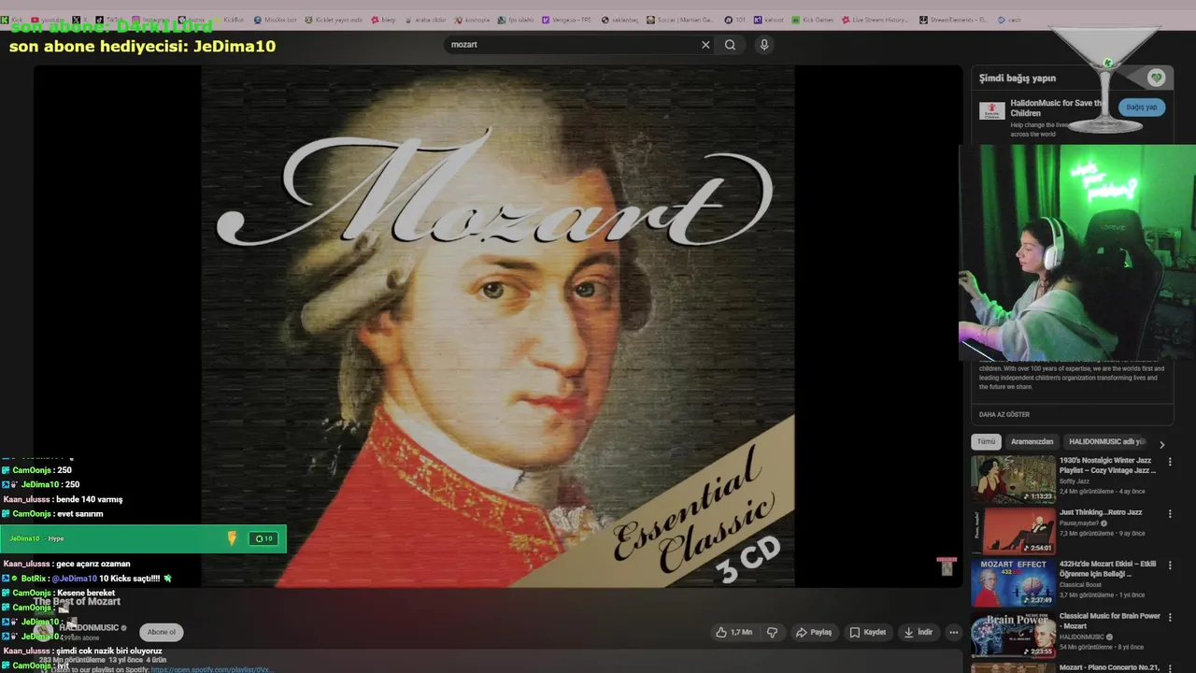Click the Hype banner's 10 counter badge
This screenshot has width=1196, height=673.
point(263,538)
